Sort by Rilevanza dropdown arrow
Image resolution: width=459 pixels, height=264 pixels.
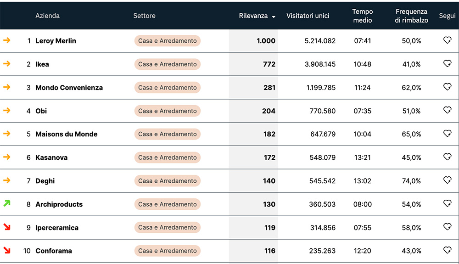(x=274, y=17)
